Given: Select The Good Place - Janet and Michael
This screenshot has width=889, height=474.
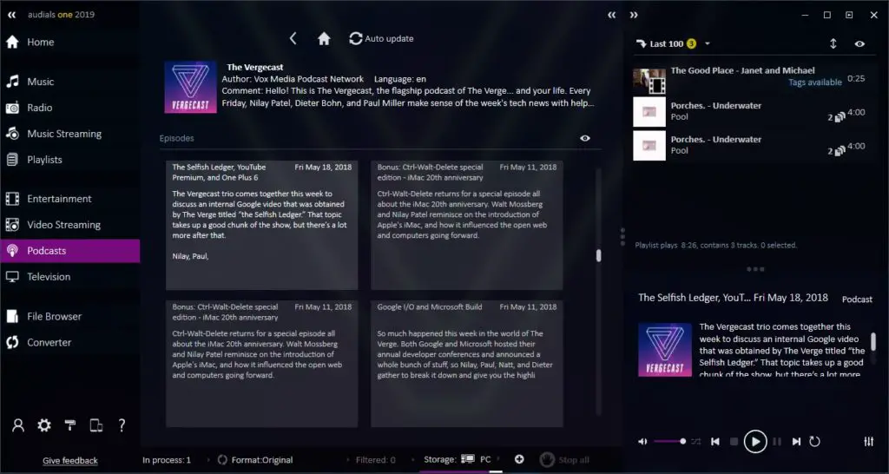Looking at the screenshot, I should click(x=754, y=81).
